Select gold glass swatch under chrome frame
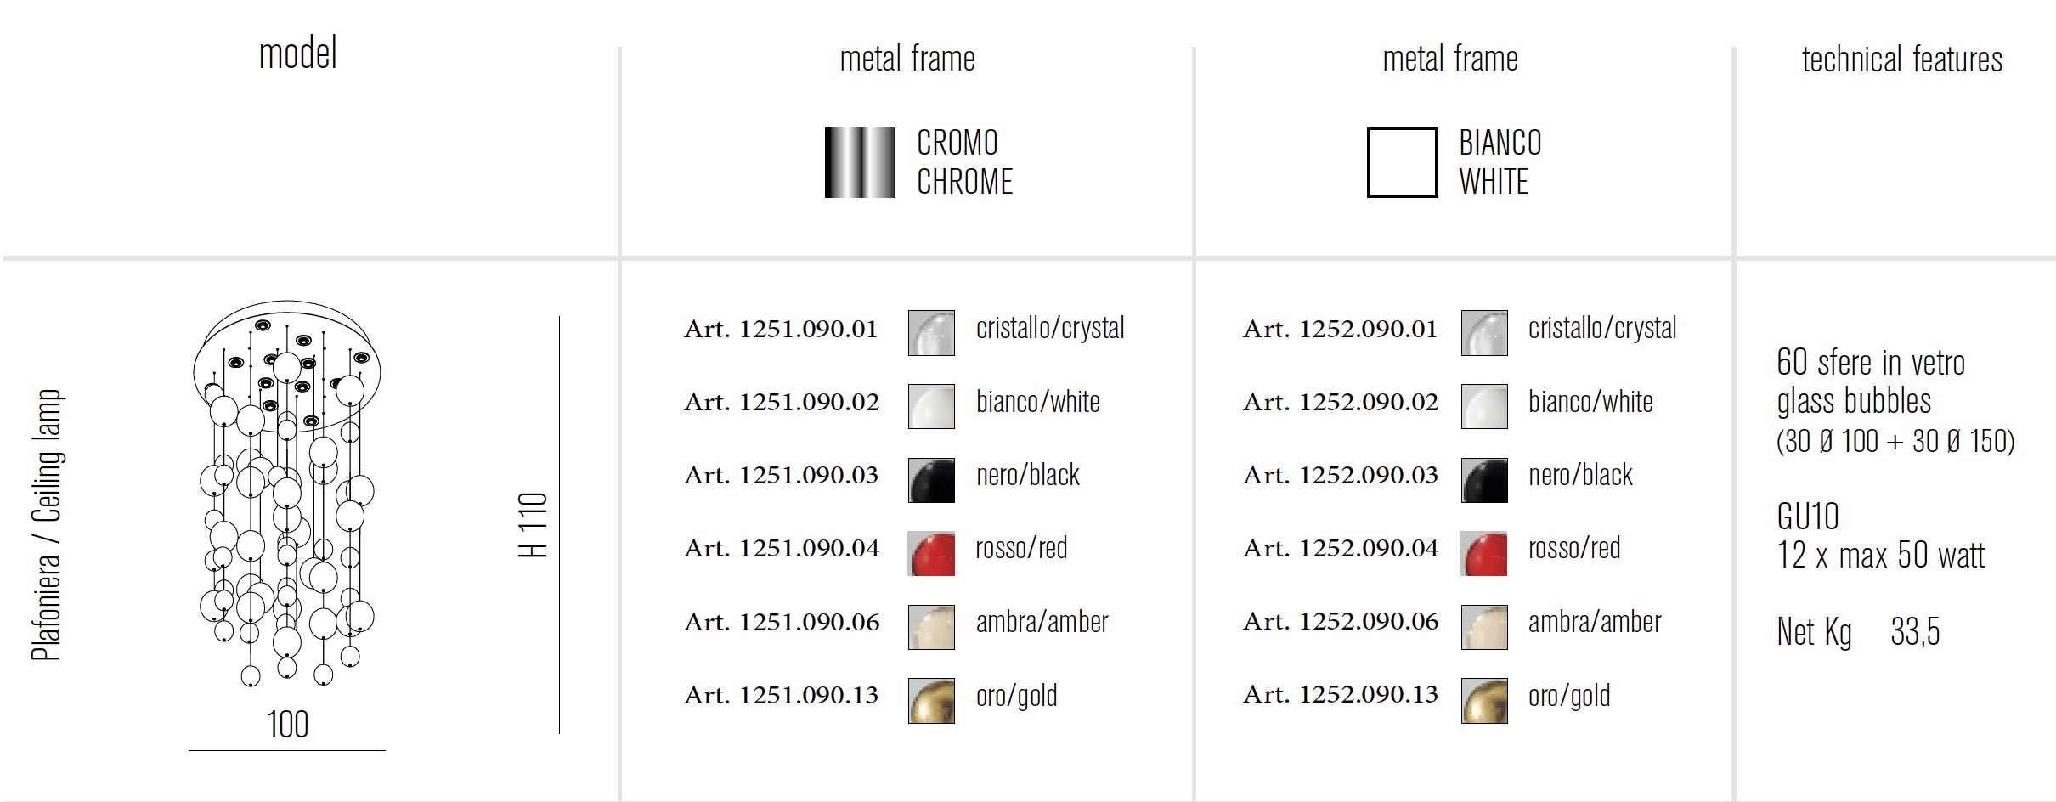This screenshot has height=802, width=2056. click(931, 700)
